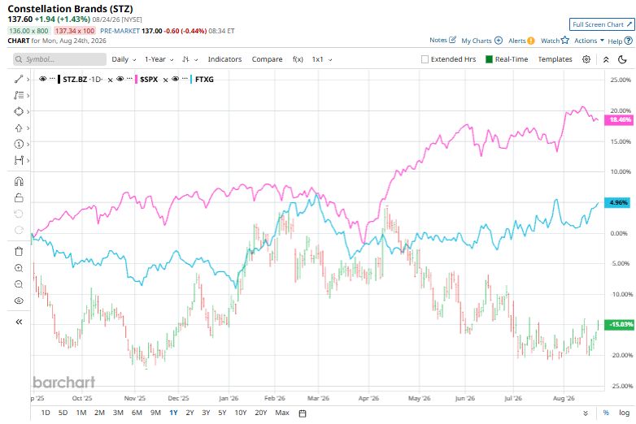Click the trash delete drawings icon
Viewport: 636px width, 424px height.
click(19, 252)
